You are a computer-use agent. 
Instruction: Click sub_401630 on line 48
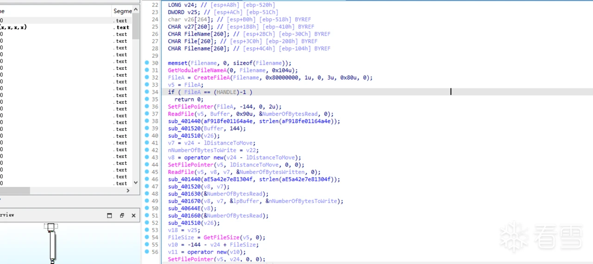pos(184,194)
